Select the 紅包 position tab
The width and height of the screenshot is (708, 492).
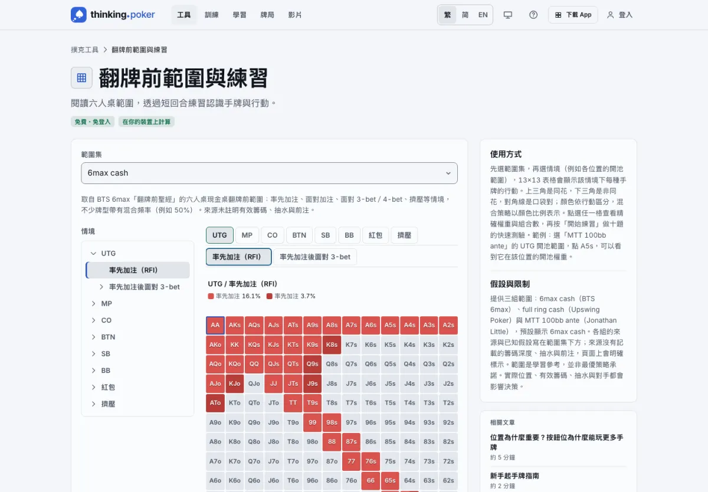click(x=375, y=235)
